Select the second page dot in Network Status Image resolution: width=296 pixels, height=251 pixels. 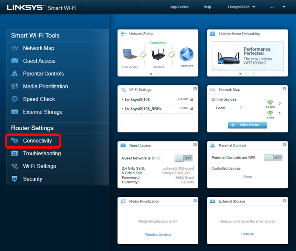point(158,74)
